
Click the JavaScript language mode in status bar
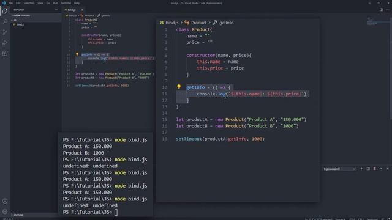(372, 219)
